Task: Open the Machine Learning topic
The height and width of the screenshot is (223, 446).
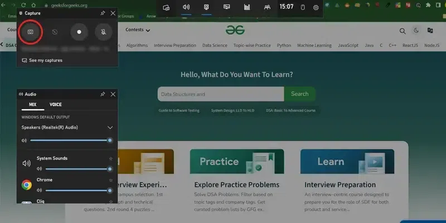Action: 314,45
